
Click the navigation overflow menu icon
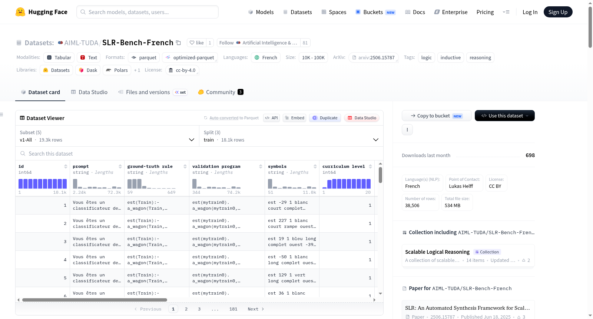click(506, 12)
